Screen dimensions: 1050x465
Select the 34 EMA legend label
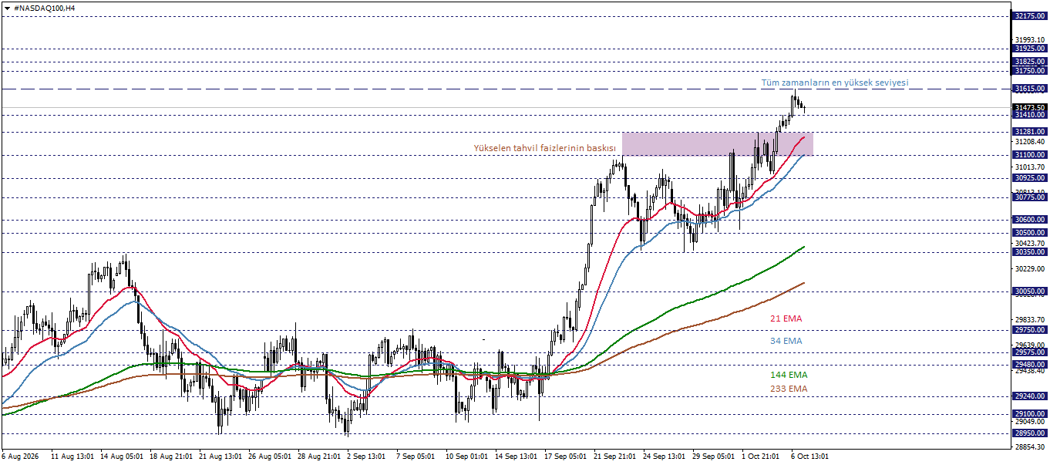click(x=786, y=341)
